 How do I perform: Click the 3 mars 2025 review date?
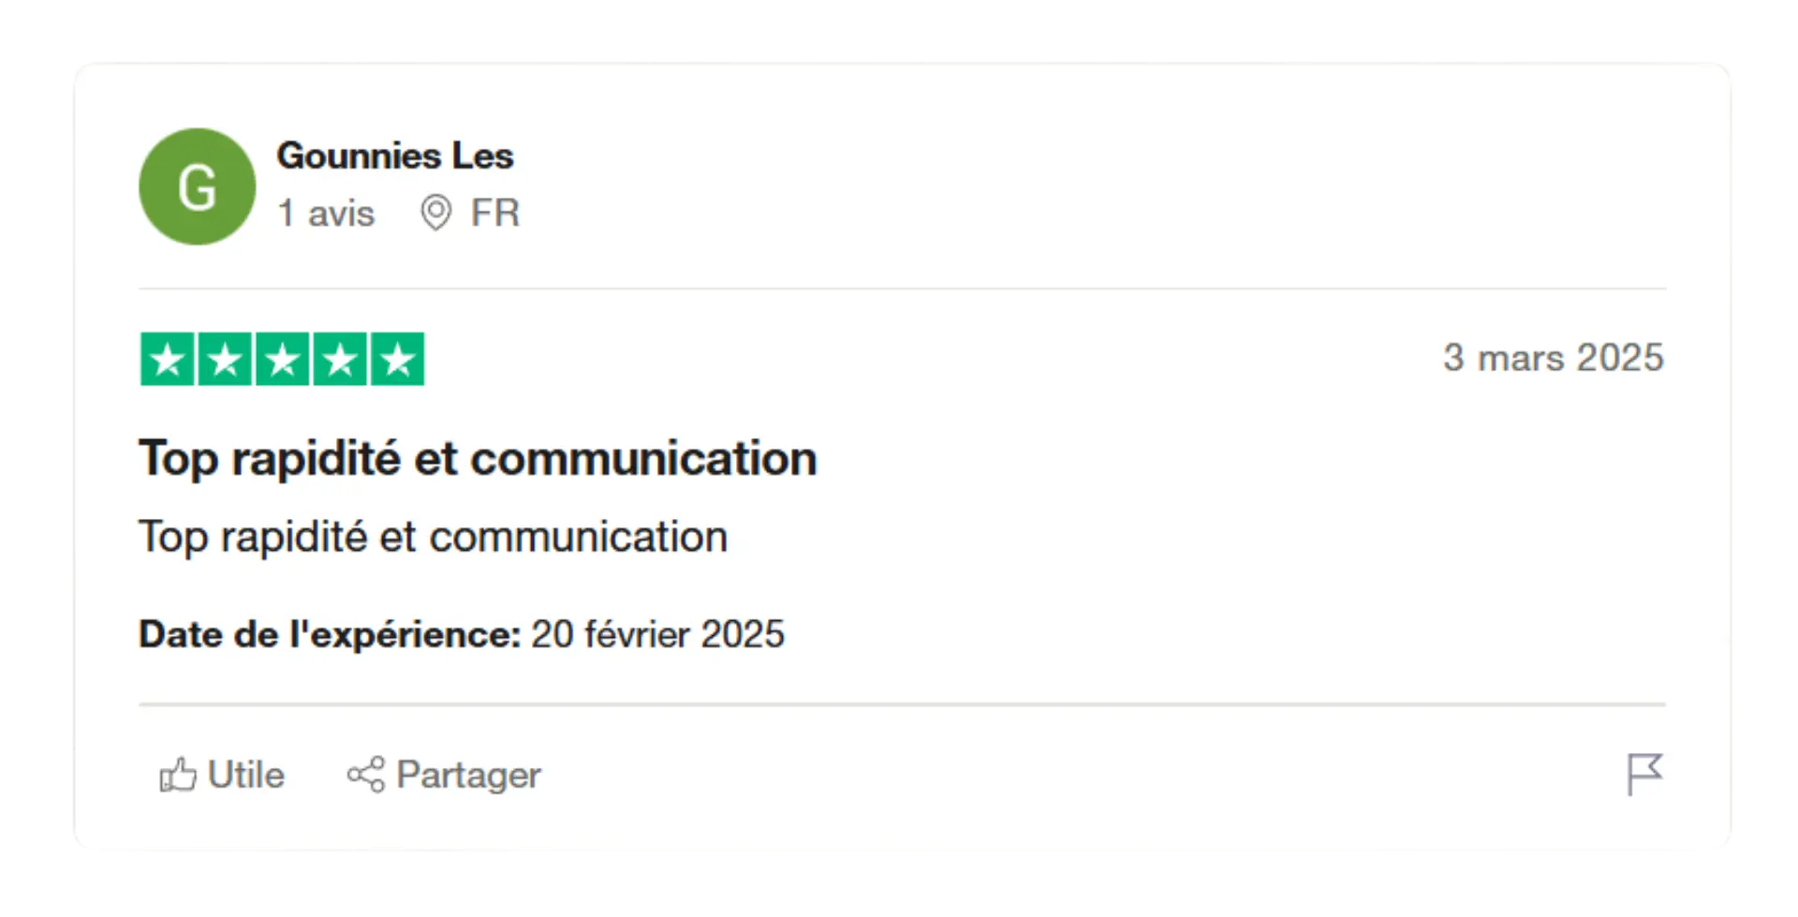click(1553, 358)
